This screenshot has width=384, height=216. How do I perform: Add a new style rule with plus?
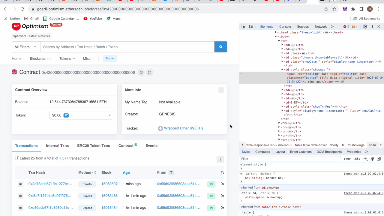[365, 159]
